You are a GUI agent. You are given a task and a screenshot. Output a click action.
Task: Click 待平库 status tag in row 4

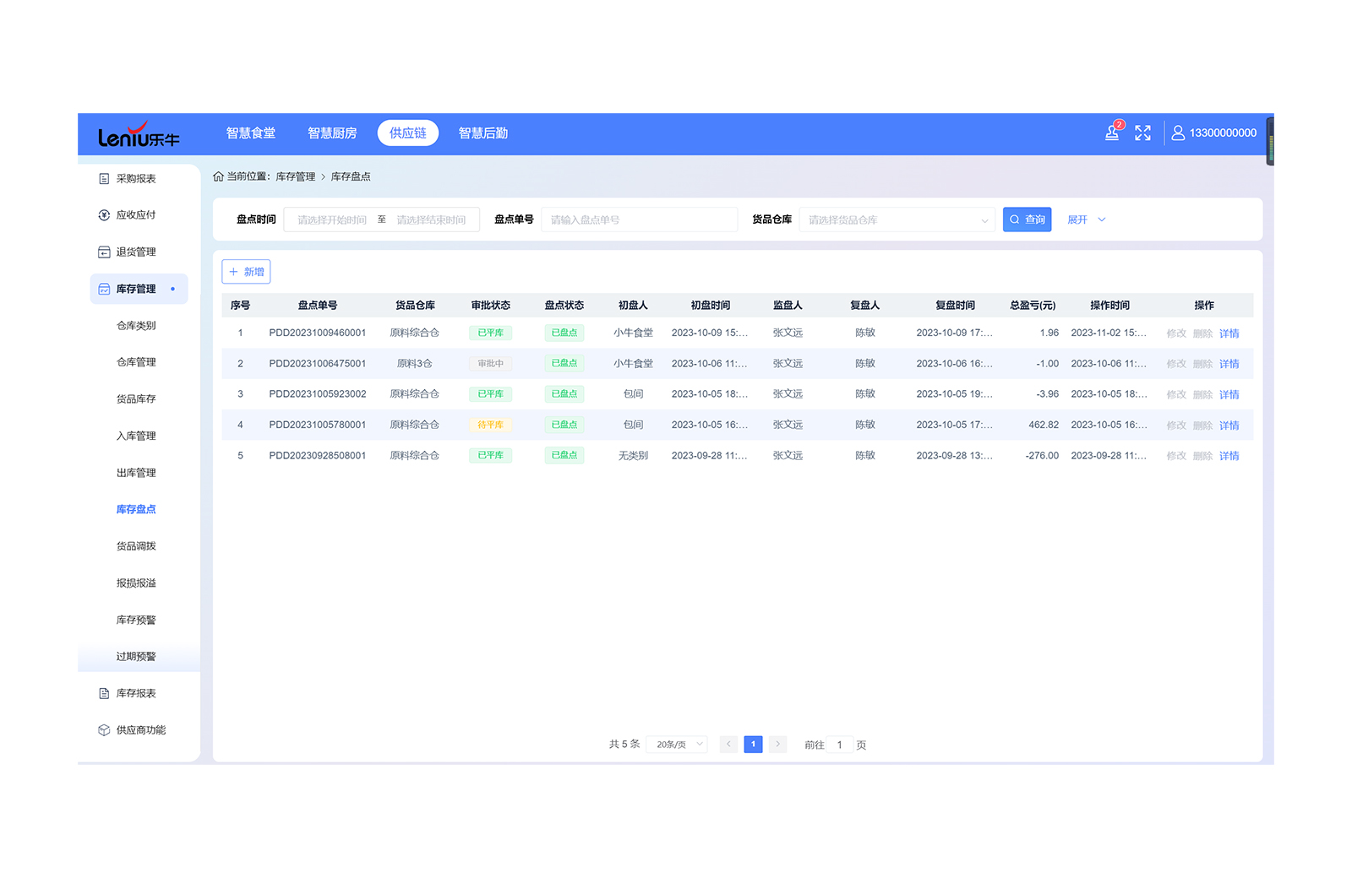point(490,425)
